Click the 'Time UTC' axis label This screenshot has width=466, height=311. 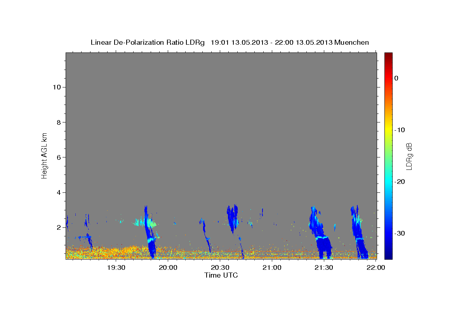(221, 275)
